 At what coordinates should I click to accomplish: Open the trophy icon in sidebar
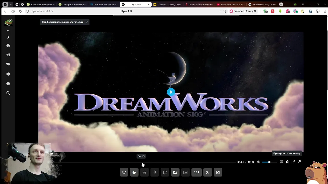click(x=8, y=64)
